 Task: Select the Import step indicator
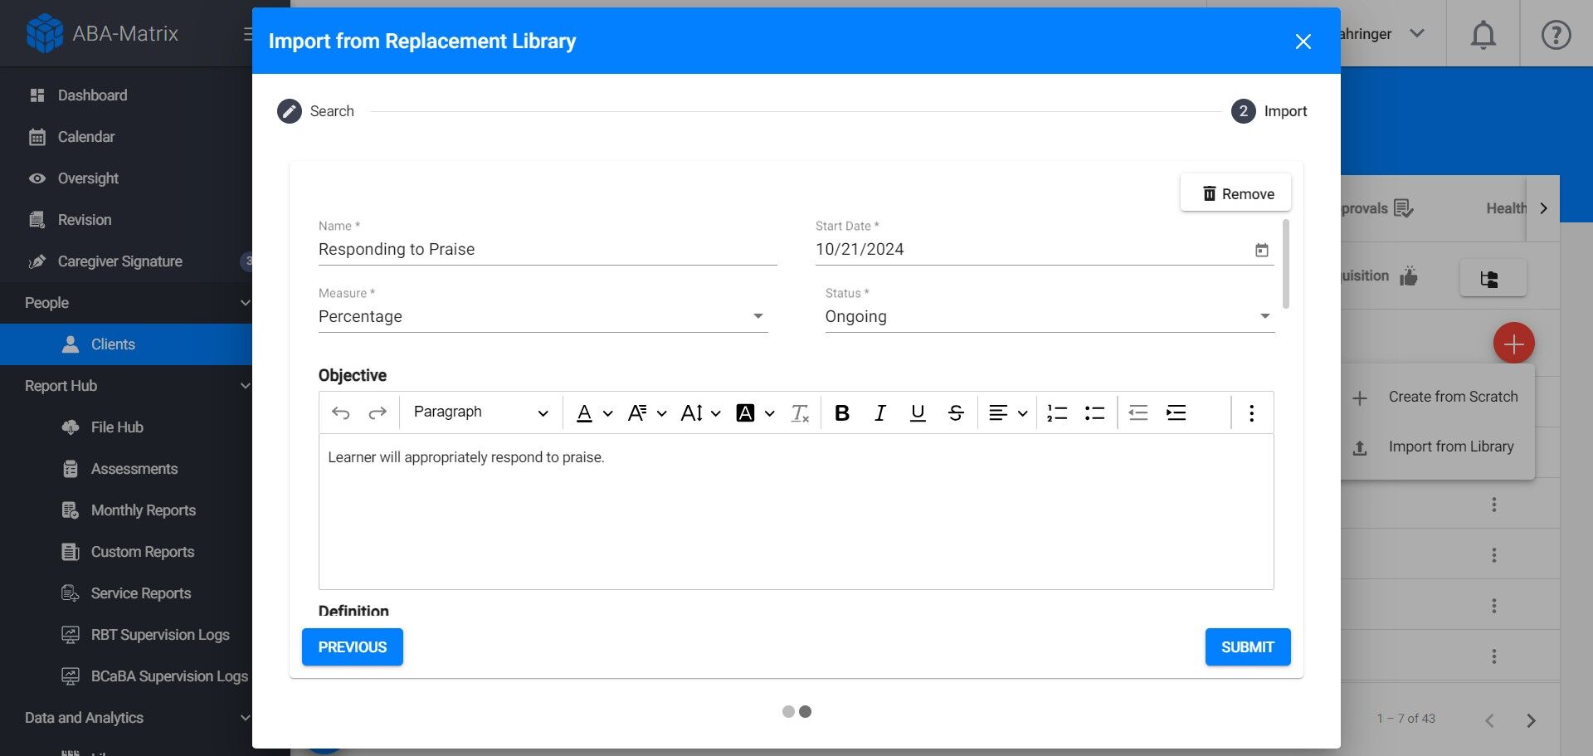[x=1269, y=111]
